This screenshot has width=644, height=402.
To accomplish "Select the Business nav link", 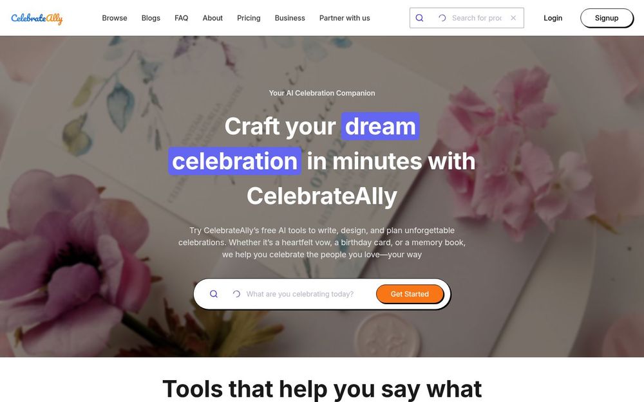I will 290,18.
